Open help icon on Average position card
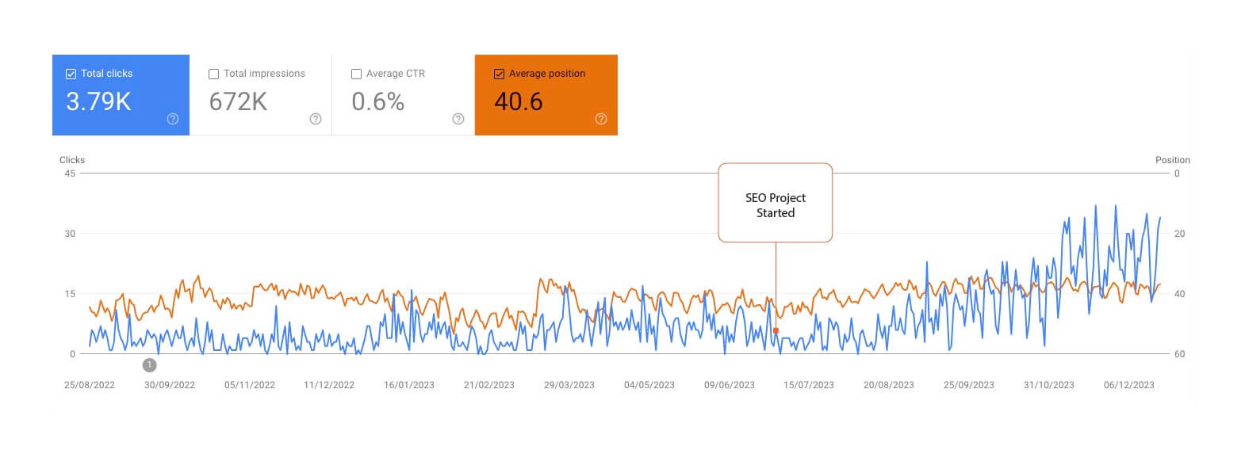 (601, 119)
